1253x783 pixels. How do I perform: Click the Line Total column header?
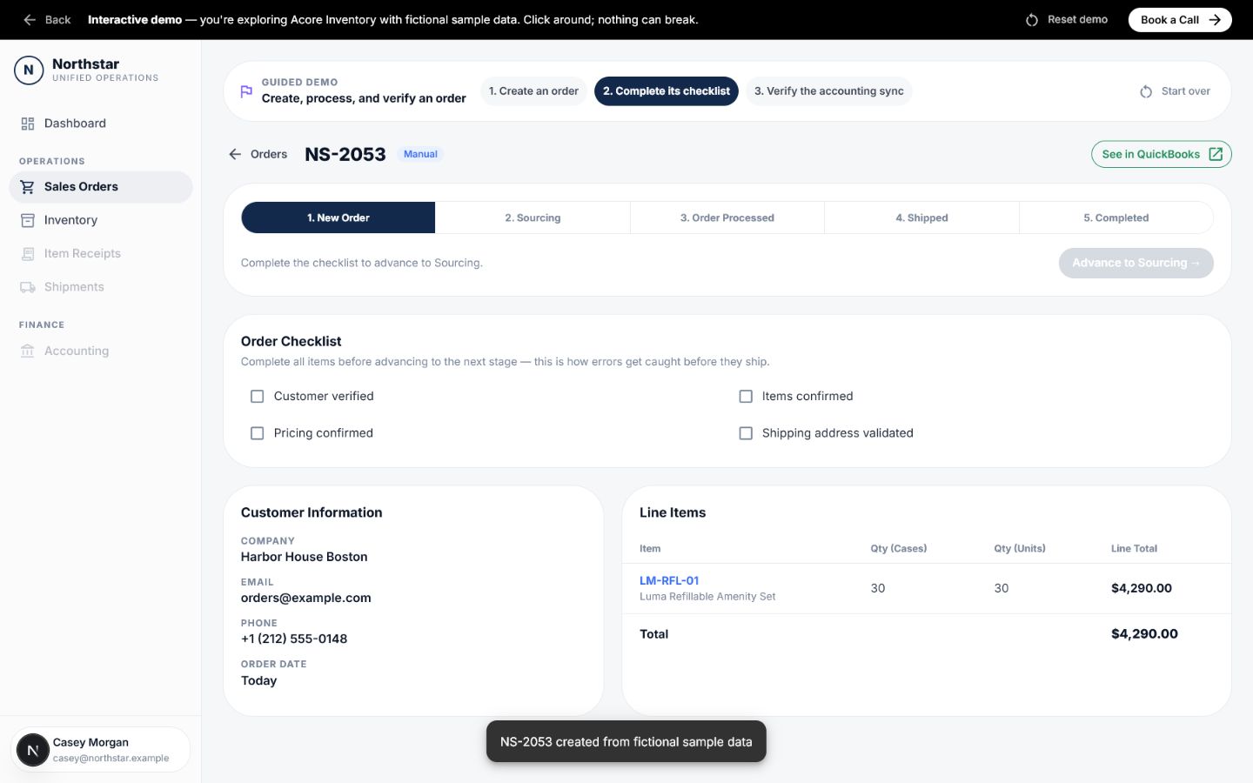[1134, 549]
